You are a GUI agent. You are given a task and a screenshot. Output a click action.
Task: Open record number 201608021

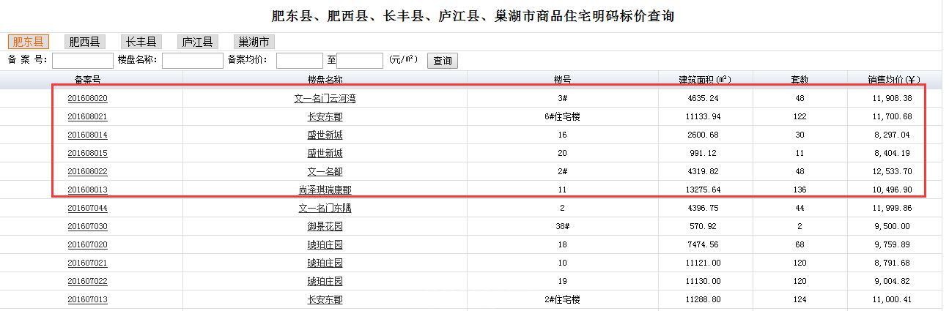pyautogui.click(x=87, y=117)
